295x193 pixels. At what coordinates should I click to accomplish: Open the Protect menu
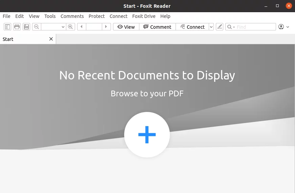[97, 16]
